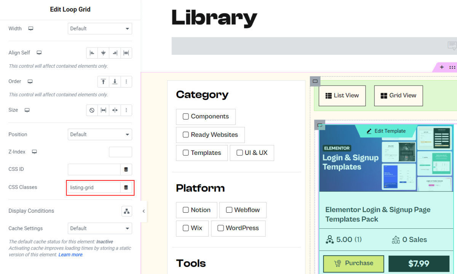Viewport: 457px width, 274px height.
Task: Check the Templates category checkbox
Action: 186,153
